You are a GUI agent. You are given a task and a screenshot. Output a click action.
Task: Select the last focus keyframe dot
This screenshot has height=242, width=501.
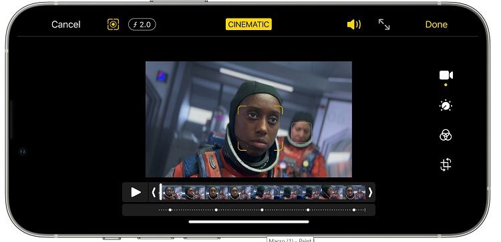pos(353,210)
